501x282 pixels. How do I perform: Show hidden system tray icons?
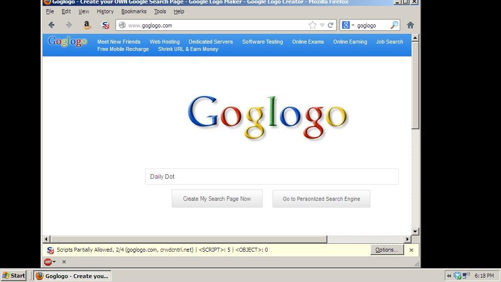(x=449, y=276)
